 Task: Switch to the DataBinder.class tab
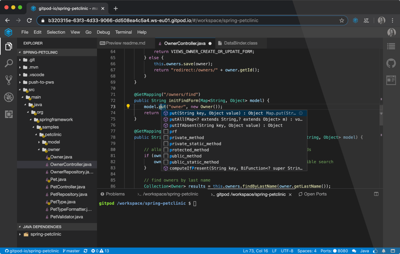click(x=240, y=43)
